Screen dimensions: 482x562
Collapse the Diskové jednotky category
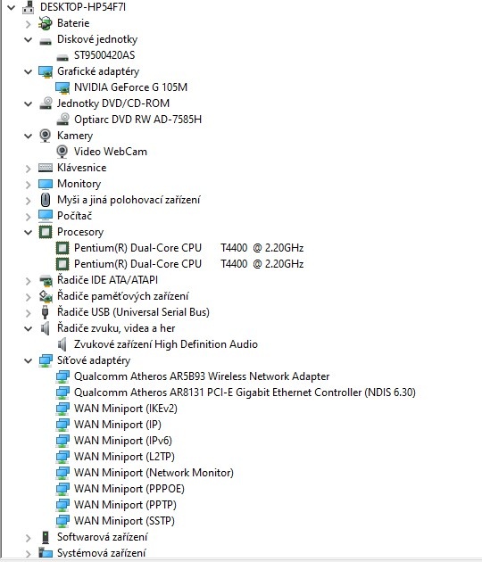(28, 40)
